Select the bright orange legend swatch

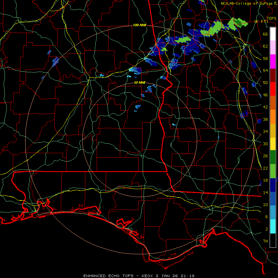[273, 117]
